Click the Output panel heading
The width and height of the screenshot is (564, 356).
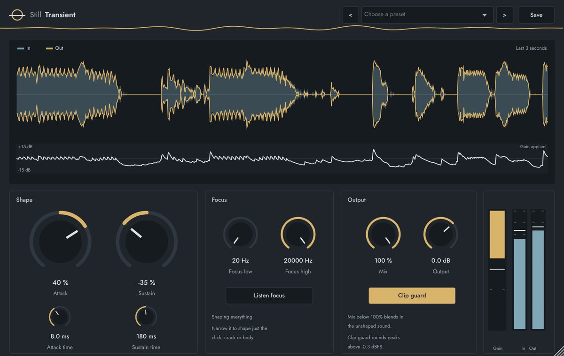click(357, 200)
